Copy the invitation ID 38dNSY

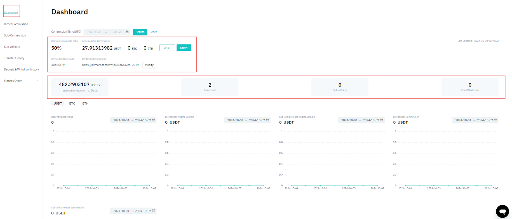click(64, 65)
